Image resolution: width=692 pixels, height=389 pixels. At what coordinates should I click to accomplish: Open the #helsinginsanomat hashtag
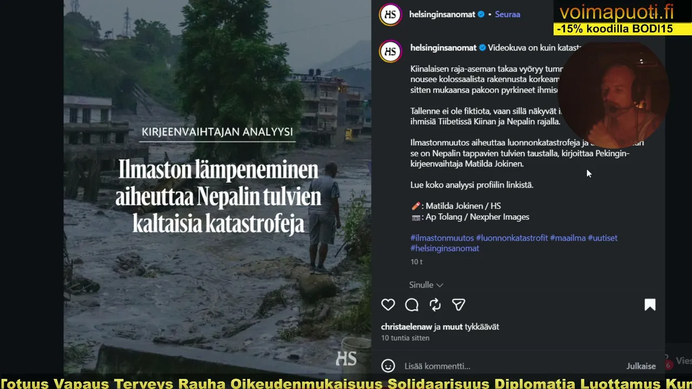445,249
